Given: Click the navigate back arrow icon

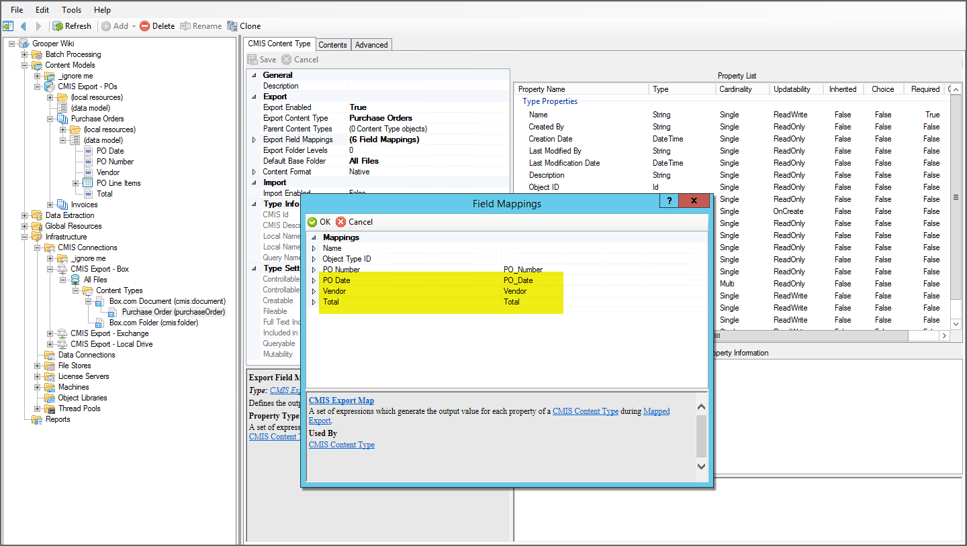Looking at the screenshot, I should [24, 26].
